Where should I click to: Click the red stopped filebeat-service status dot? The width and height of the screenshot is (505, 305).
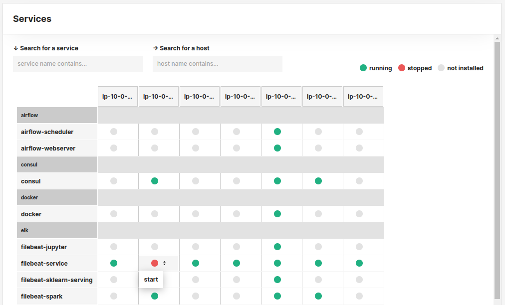coord(155,263)
